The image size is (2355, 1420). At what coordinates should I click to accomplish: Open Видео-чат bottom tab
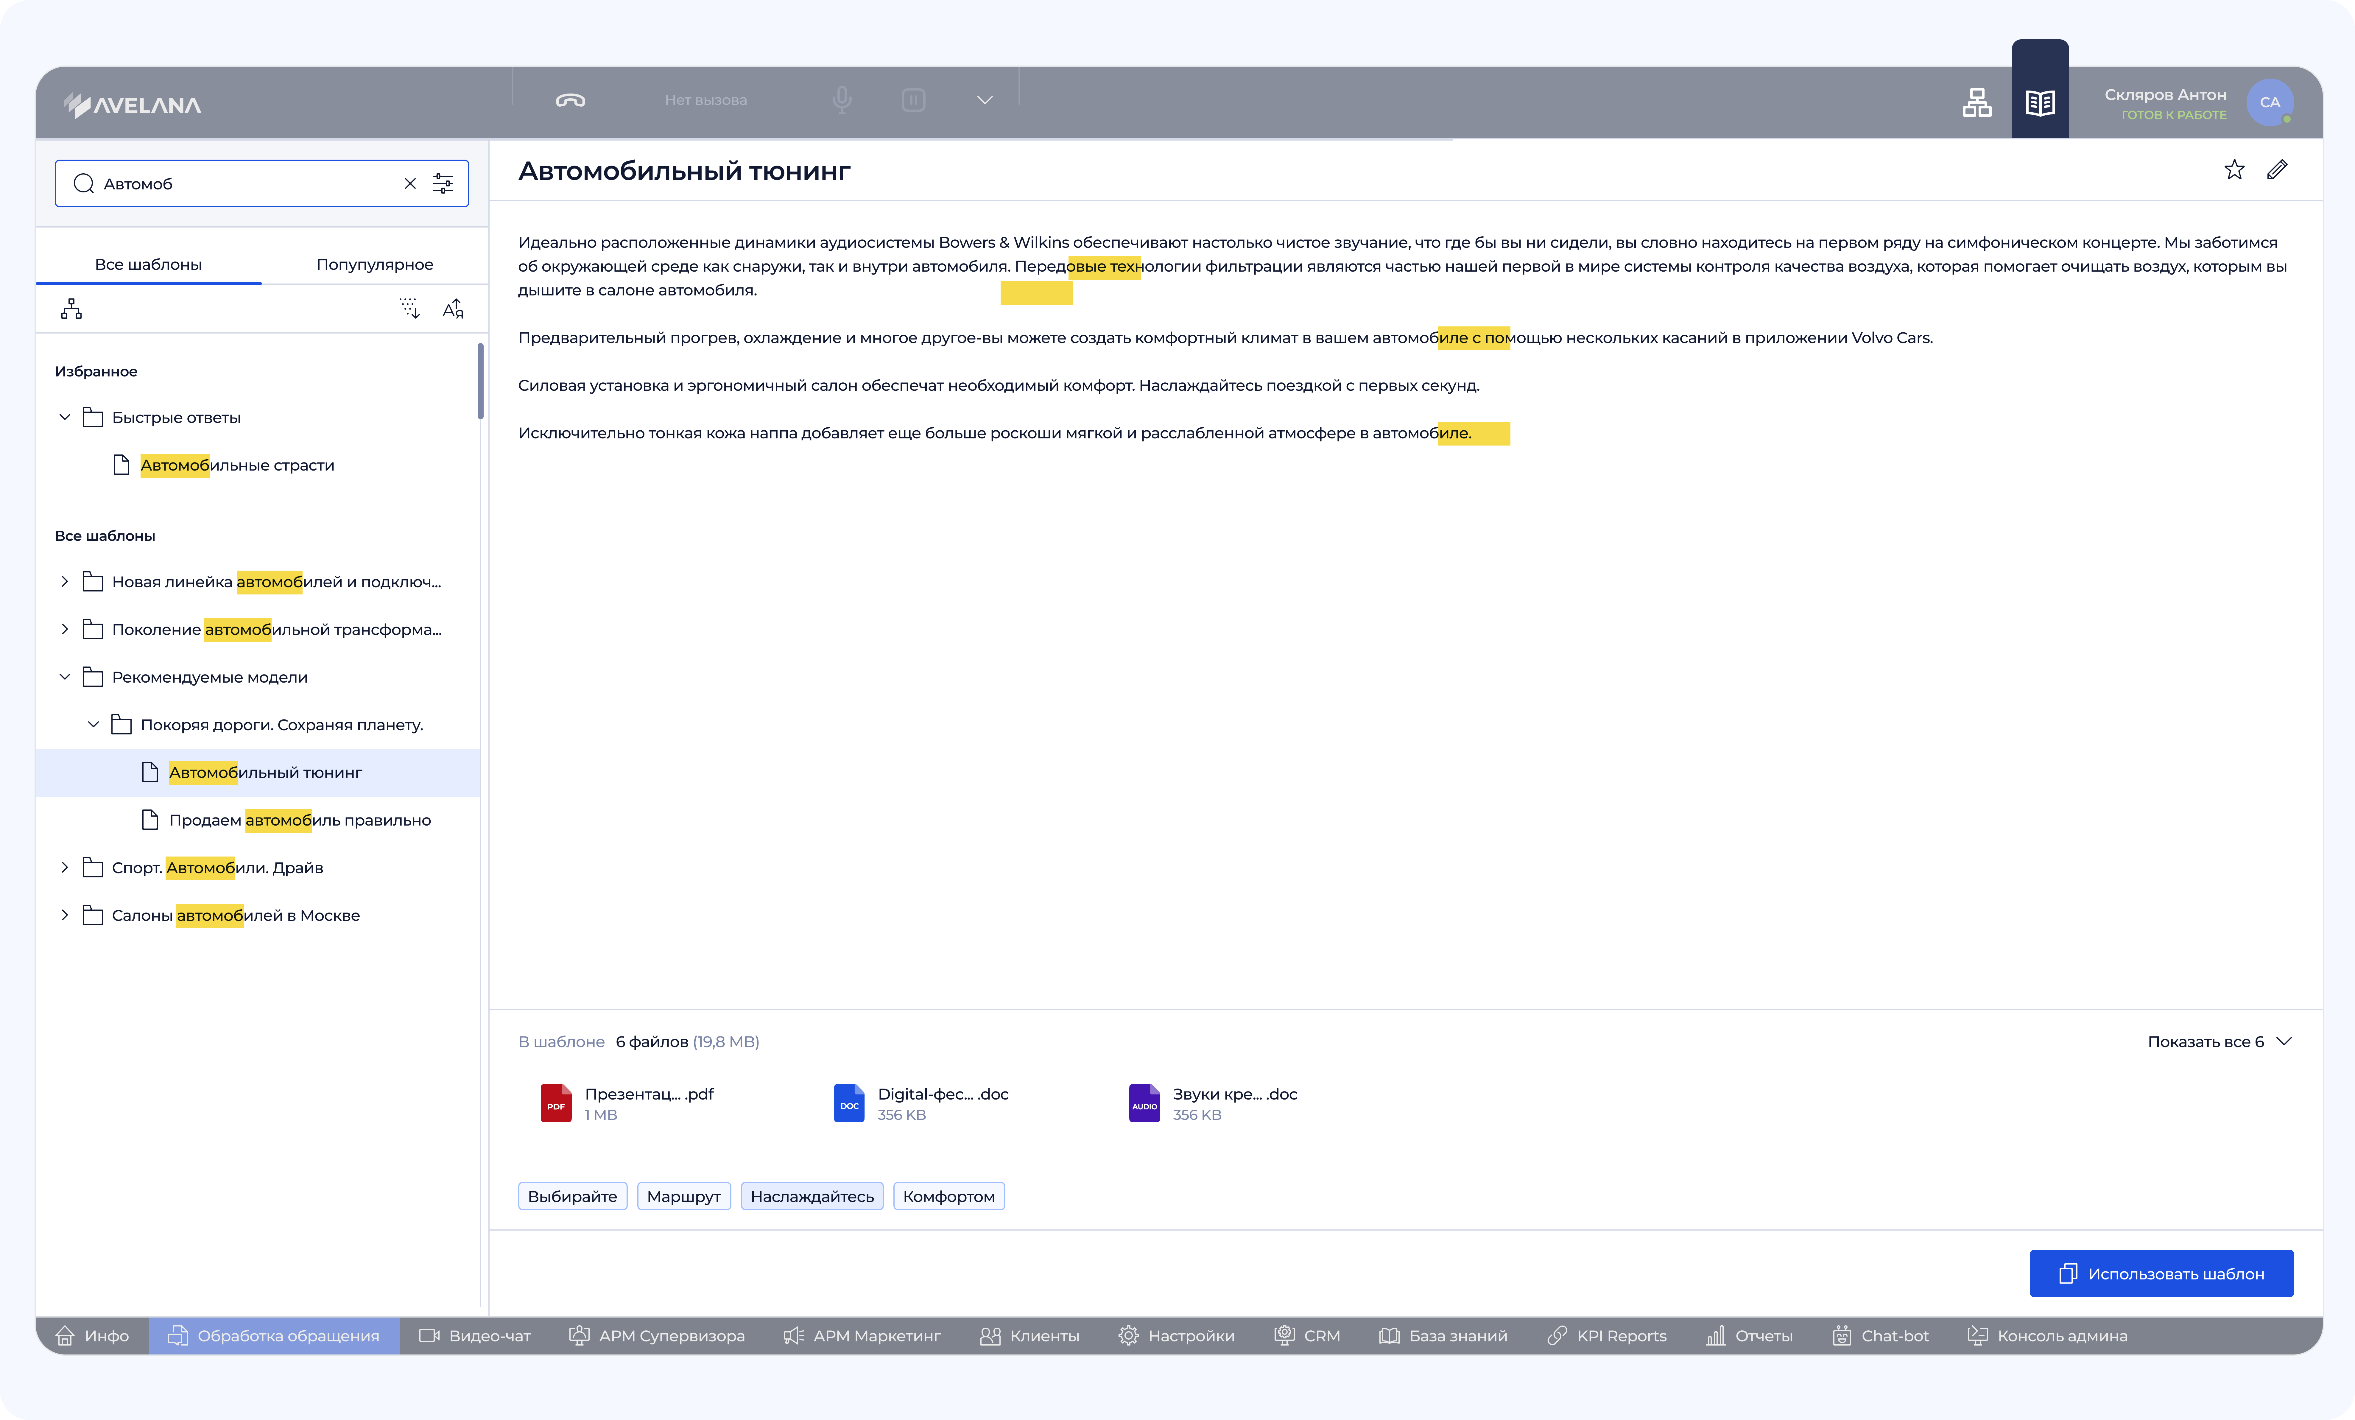coord(475,1336)
